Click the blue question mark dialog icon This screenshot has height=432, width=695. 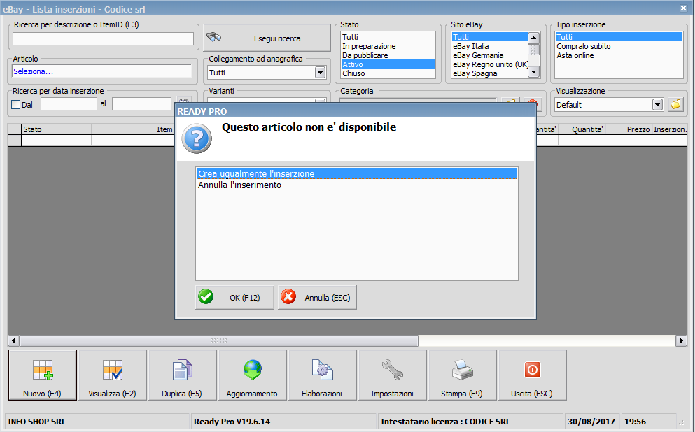(x=197, y=139)
